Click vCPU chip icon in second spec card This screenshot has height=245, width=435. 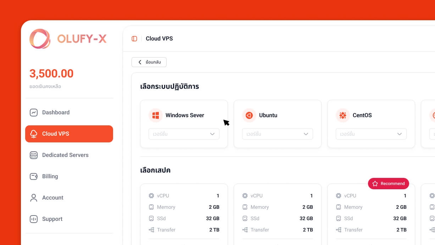245,196
